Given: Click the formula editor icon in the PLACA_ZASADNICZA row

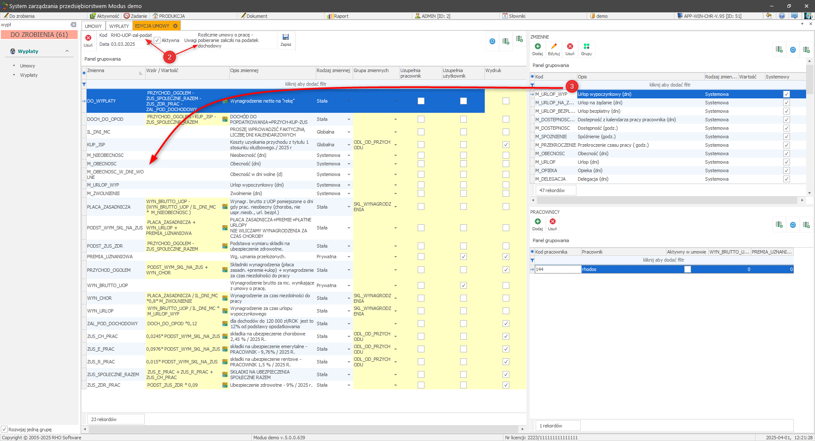Looking at the screenshot, I should (x=225, y=207).
